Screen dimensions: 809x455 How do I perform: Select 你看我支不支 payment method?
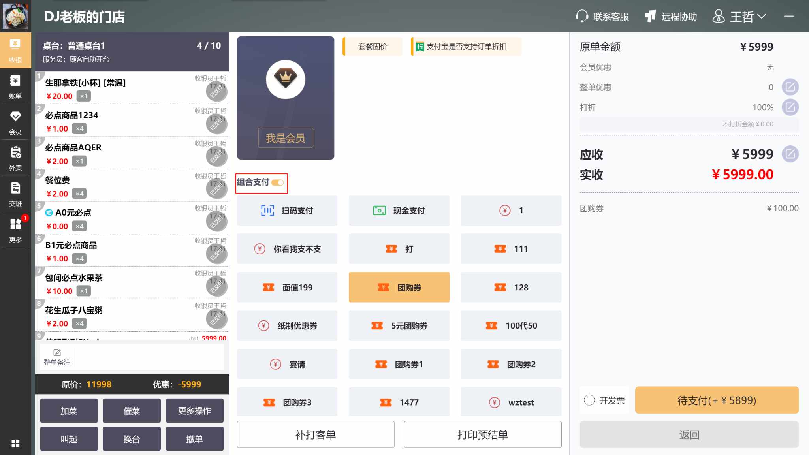click(287, 249)
